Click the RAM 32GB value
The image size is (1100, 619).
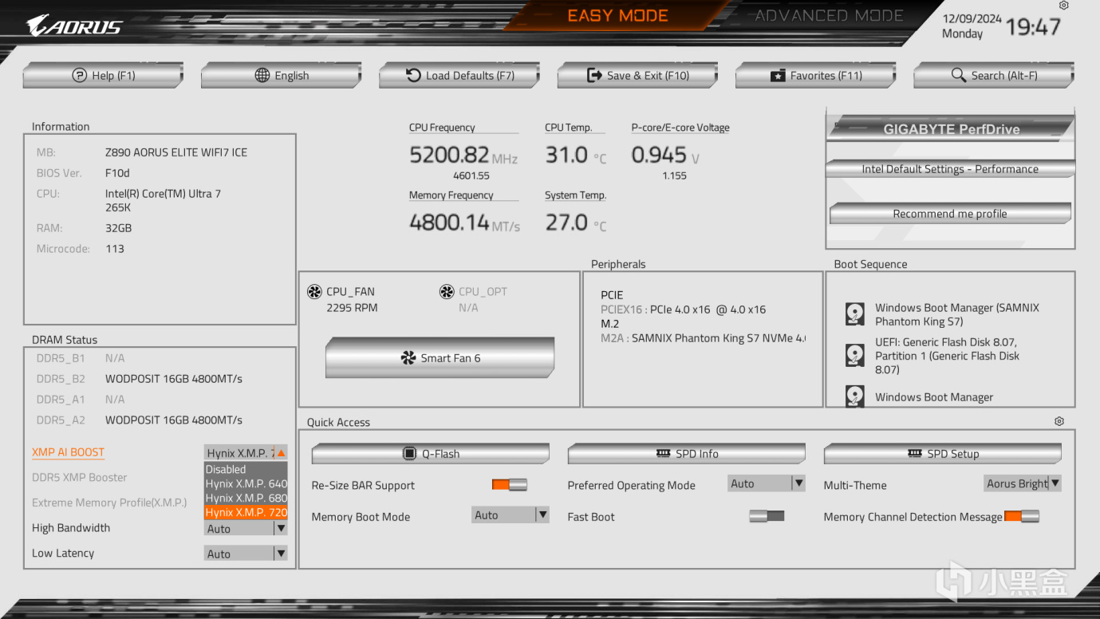pos(118,228)
